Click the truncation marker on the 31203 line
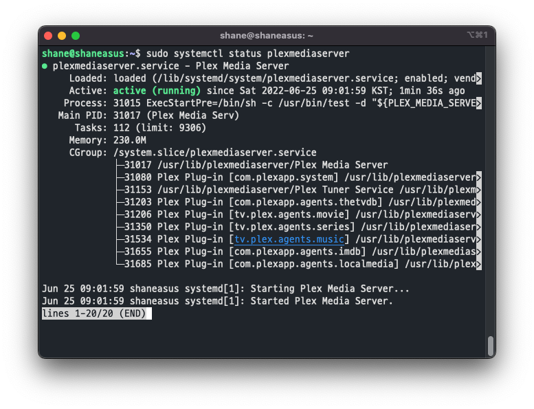This screenshot has width=534, height=409. (x=479, y=202)
